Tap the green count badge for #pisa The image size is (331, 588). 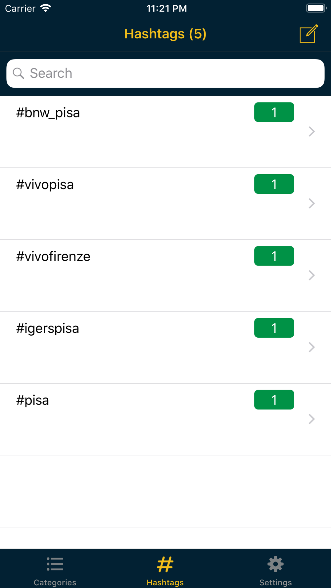(x=274, y=400)
